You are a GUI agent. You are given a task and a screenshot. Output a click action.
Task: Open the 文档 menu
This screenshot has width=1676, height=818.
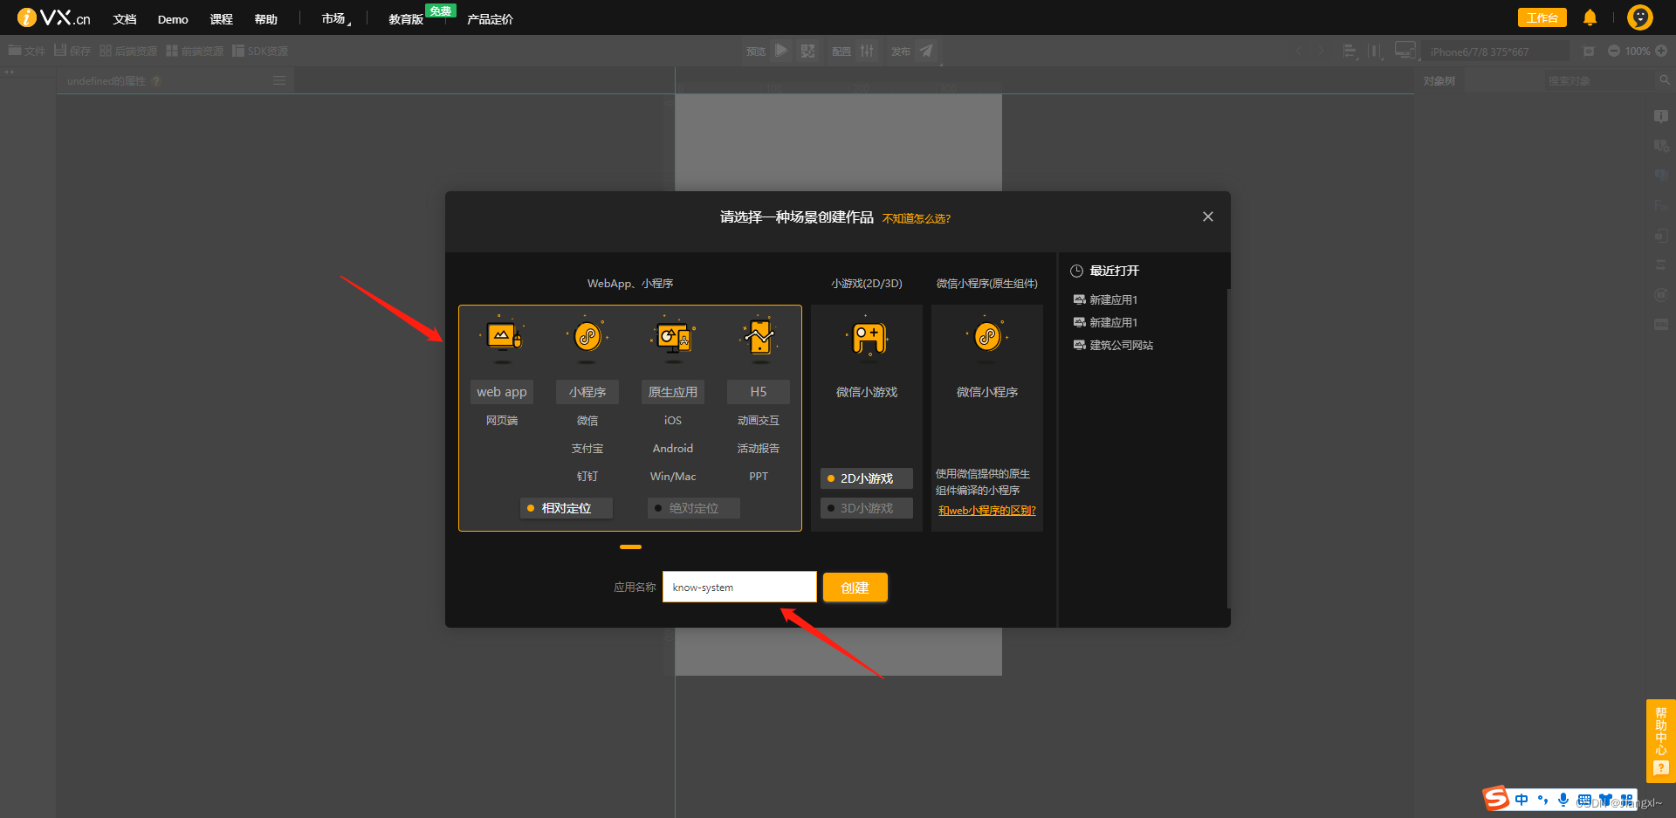[125, 19]
